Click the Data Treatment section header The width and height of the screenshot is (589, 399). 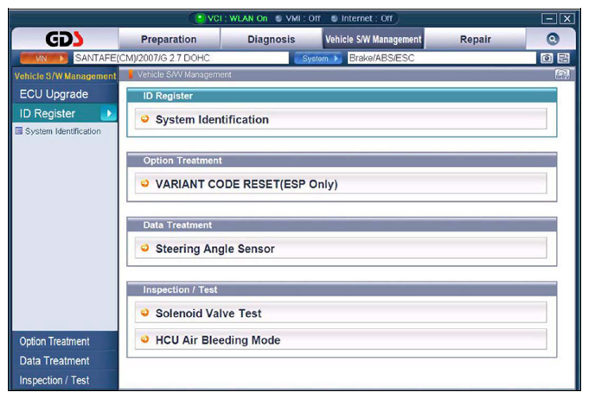pos(342,225)
